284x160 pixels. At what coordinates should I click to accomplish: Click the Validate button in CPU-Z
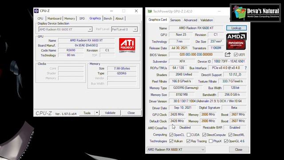(110, 113)
